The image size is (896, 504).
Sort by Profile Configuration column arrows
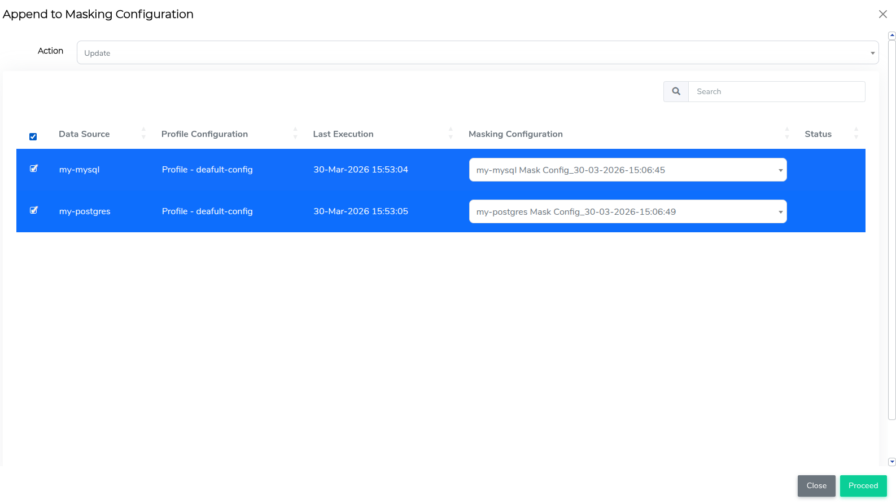point(295,134)
